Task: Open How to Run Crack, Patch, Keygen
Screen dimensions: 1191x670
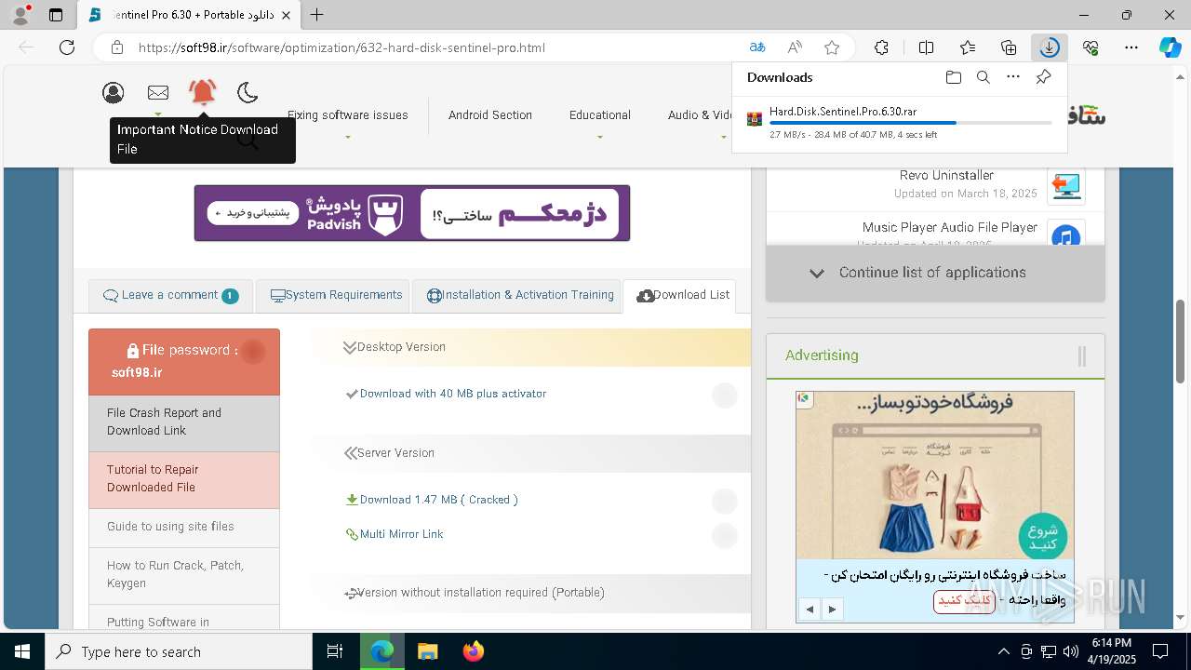Action: [x=184, y=574]
